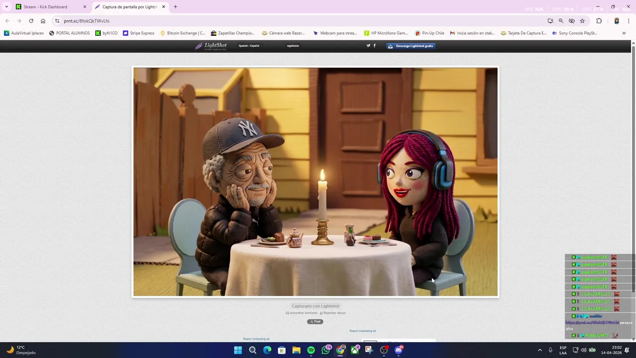The height and width of the screenshot is (358, 636).
Task: Show hidden system tray icons
Action: [x=540, y=350]
